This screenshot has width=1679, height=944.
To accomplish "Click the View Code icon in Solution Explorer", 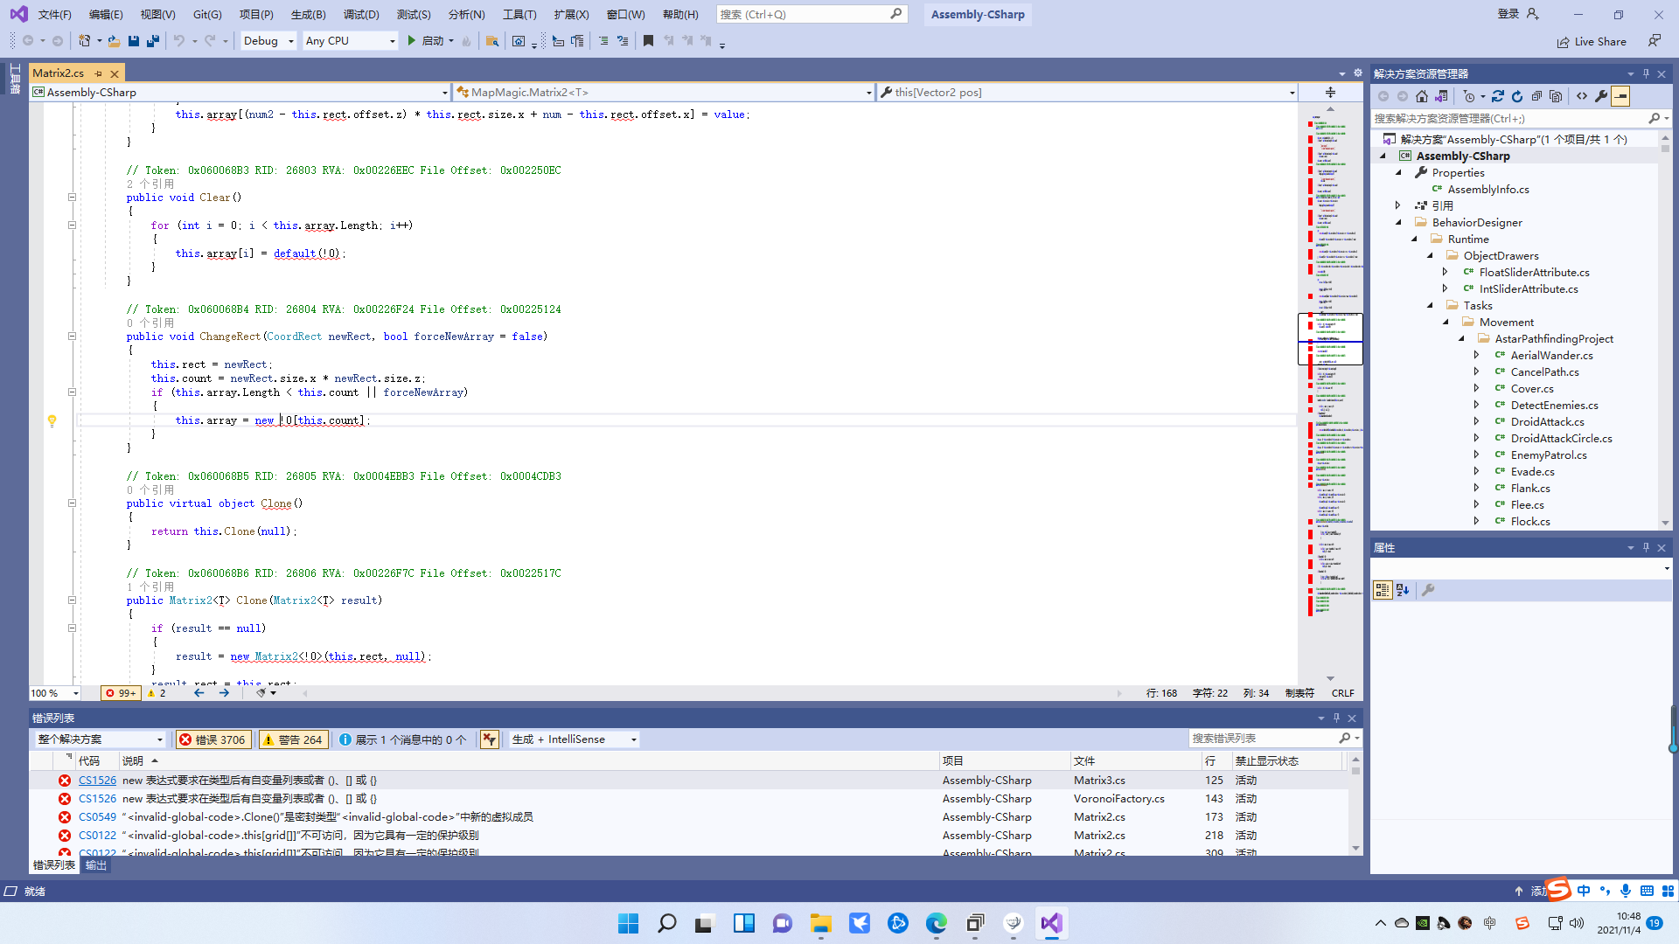I will click(x=1582, y=96).
